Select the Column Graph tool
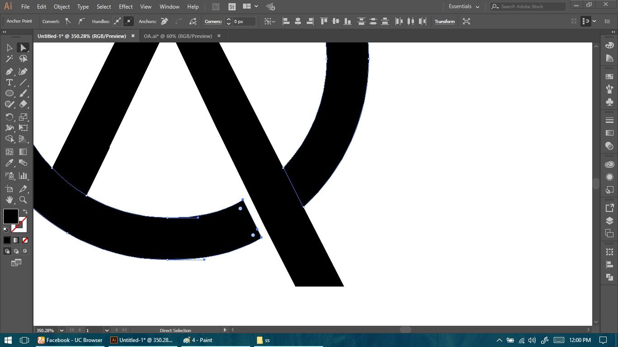 pyautogui.click(x=23, y=176)
